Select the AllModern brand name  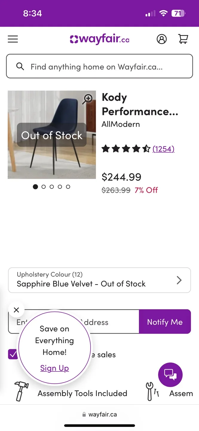[x=120, y=124]
